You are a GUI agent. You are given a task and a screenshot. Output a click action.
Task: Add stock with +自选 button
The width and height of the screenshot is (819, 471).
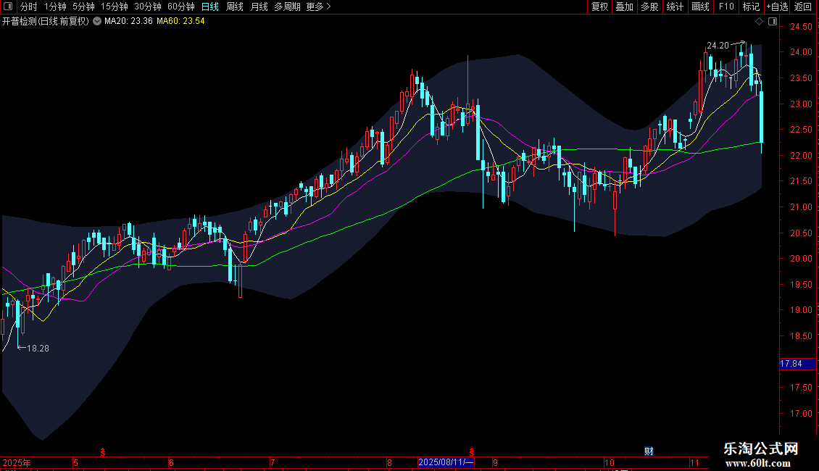point(777,7)
